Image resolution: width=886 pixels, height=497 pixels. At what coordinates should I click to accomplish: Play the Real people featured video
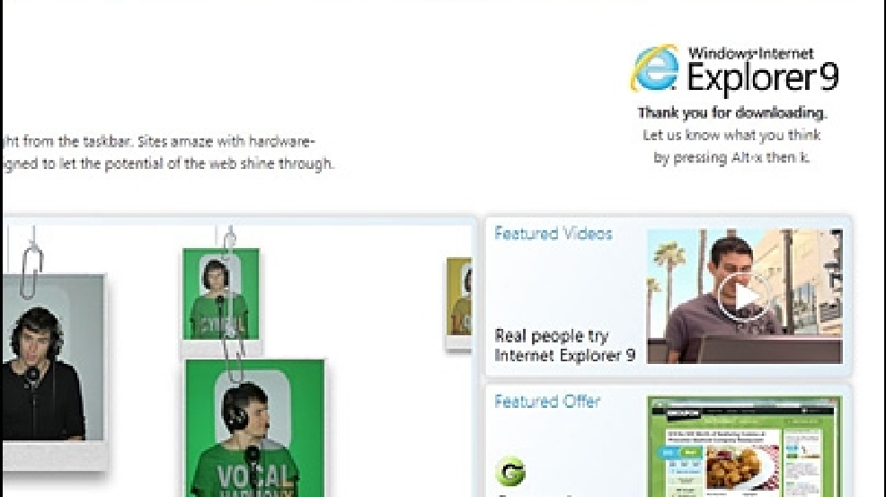[x=744, y=297]
